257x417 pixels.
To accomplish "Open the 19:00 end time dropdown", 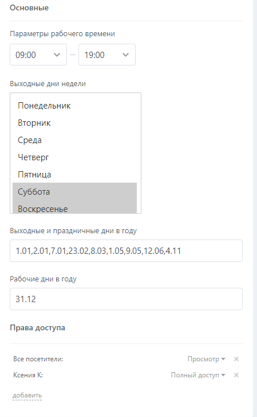I will [107, 55].
